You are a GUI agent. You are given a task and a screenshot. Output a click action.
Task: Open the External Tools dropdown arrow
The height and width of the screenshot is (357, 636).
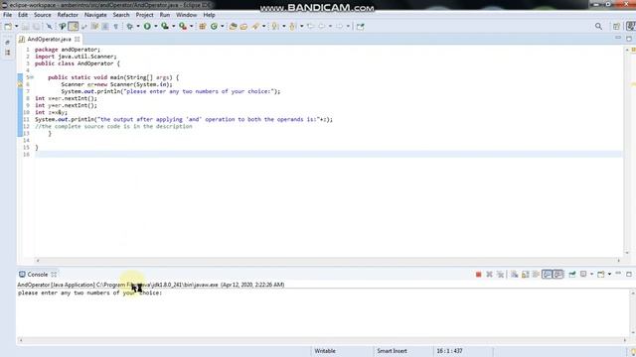coord(192,27)
